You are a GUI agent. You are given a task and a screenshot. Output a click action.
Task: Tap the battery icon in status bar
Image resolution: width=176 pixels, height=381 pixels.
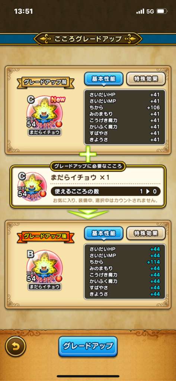click(x=161, y=11)
